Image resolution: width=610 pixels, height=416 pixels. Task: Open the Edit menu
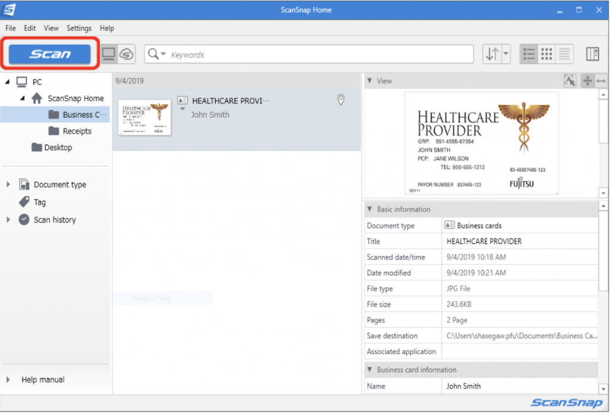click(x=30, y=28)
